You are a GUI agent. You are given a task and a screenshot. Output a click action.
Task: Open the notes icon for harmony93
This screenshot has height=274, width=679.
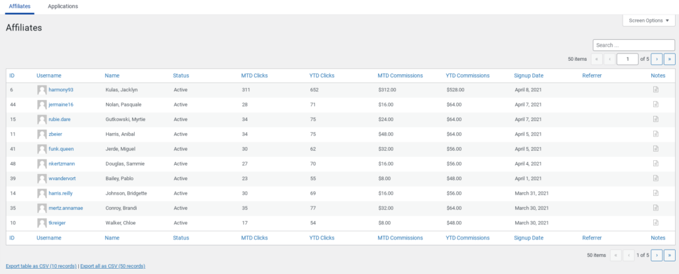[655, 89]
